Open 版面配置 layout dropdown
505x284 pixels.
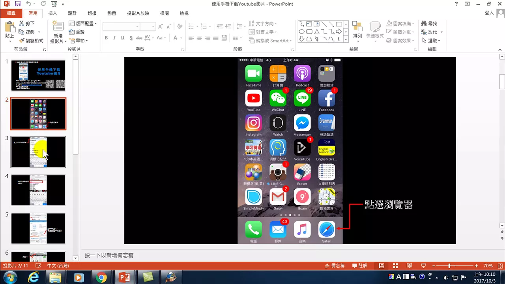pos(83,24)
